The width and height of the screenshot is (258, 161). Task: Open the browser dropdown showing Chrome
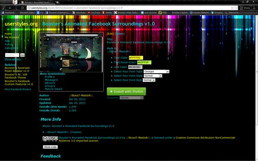click(x=131, y=98)
